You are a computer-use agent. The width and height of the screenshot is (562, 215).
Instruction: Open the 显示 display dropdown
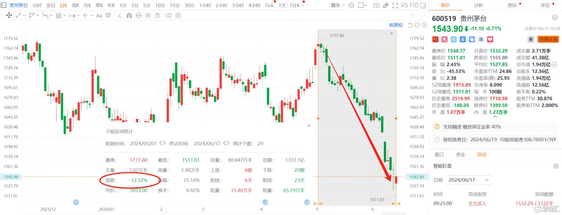click(338, 5)
